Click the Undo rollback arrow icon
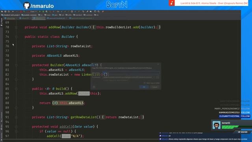 [x=83, y=11]
